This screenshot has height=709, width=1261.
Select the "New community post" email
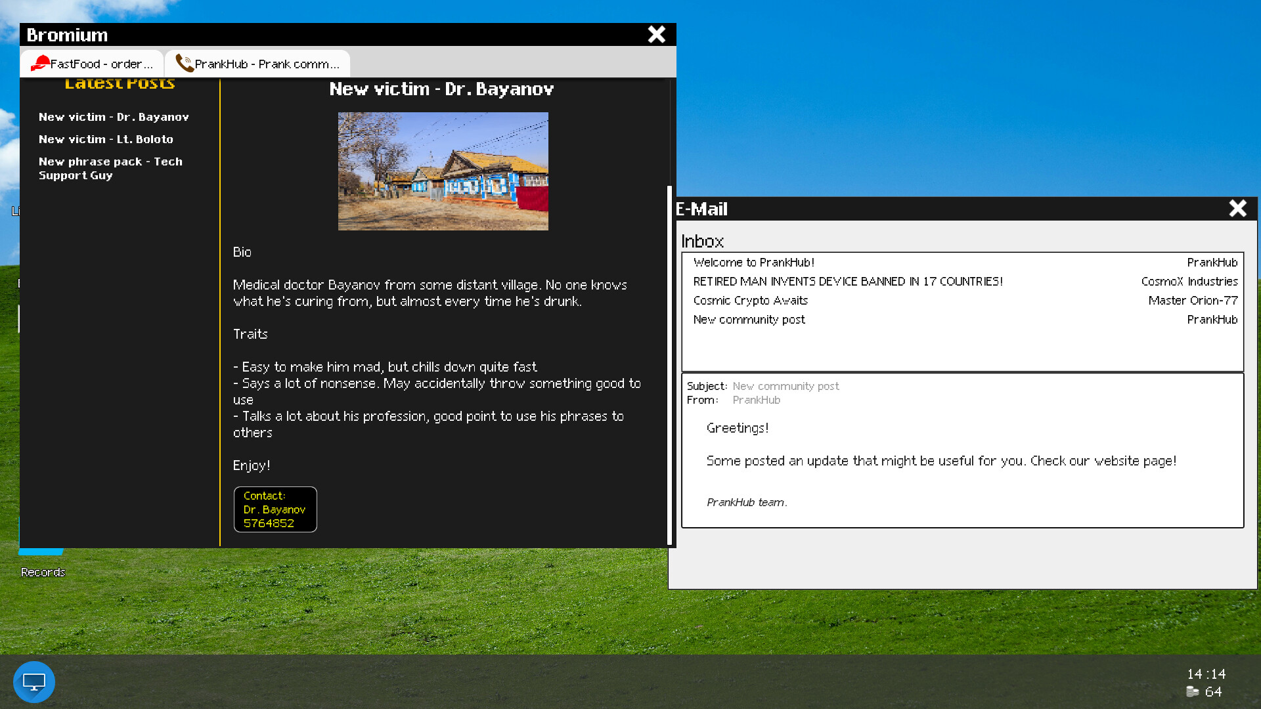[749, 320]
